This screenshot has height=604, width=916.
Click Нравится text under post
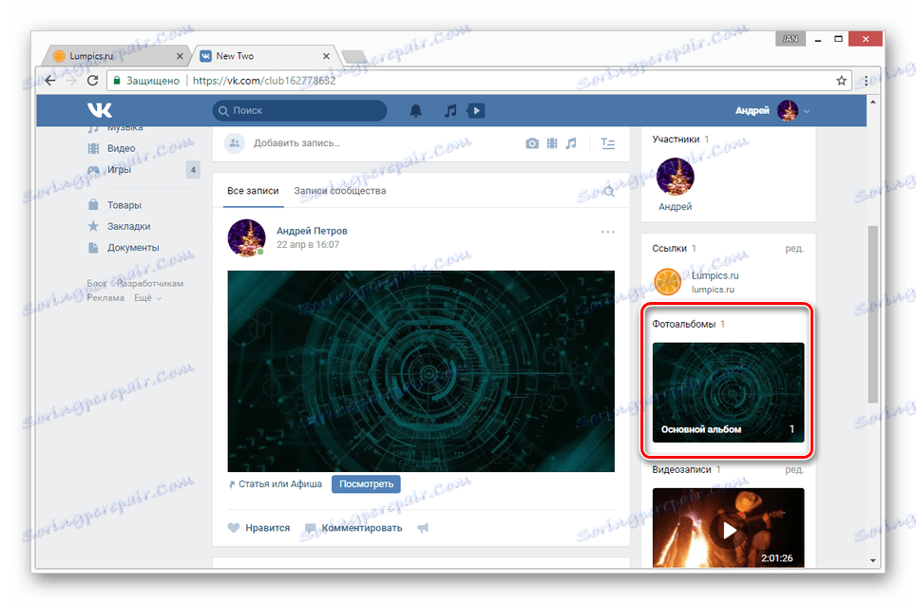[268, 528]
